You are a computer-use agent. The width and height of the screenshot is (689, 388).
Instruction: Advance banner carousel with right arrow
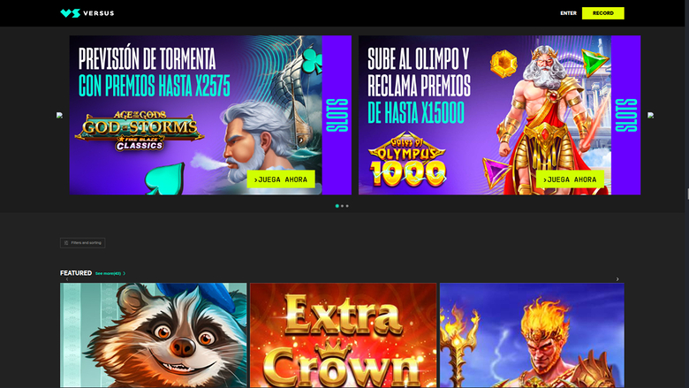point(650,115)
